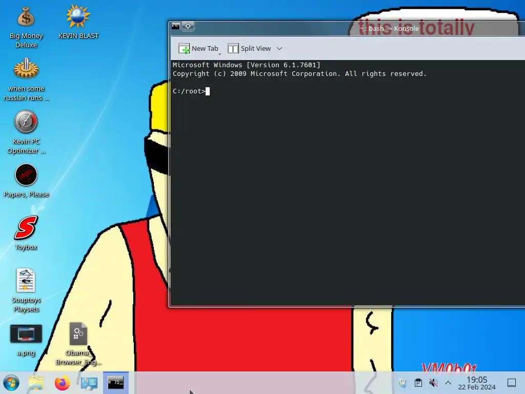The height and width of the screenshot is (394, 525).
Task: Open the Konsole window menu icon
Action: click(x=175, y=26)
